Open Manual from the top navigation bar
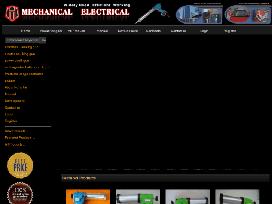This screenshot has height=204, width=272. (x=102, y=31)
